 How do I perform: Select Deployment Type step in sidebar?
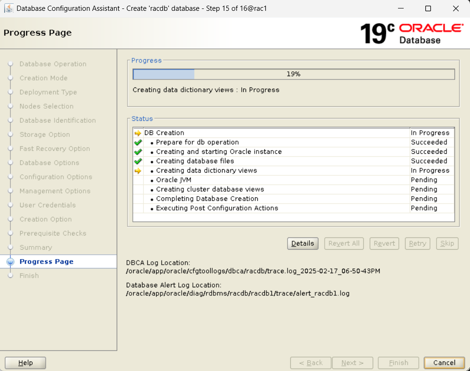[48, 92]
